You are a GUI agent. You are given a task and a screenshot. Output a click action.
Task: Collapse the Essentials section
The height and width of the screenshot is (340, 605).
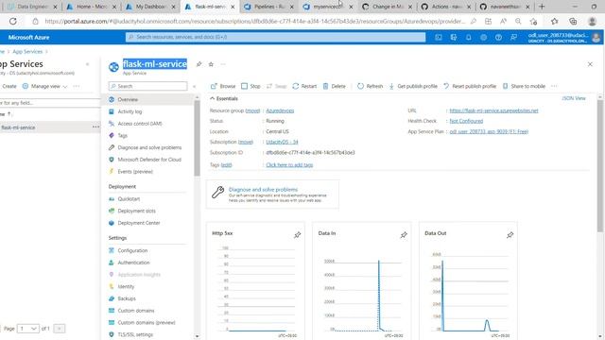point(224,98)
